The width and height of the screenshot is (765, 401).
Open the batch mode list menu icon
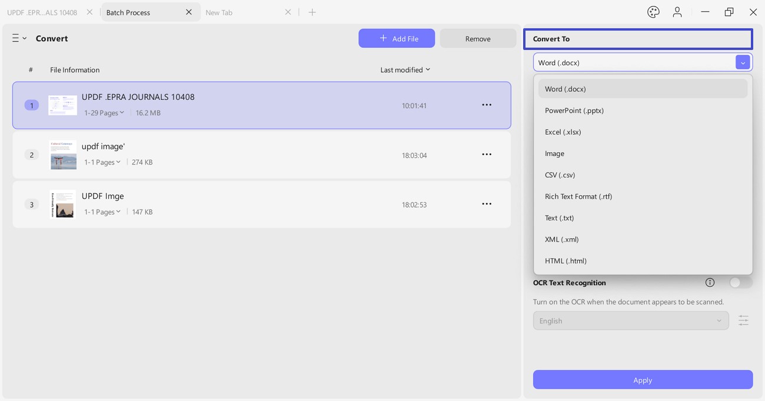point(19,38)
